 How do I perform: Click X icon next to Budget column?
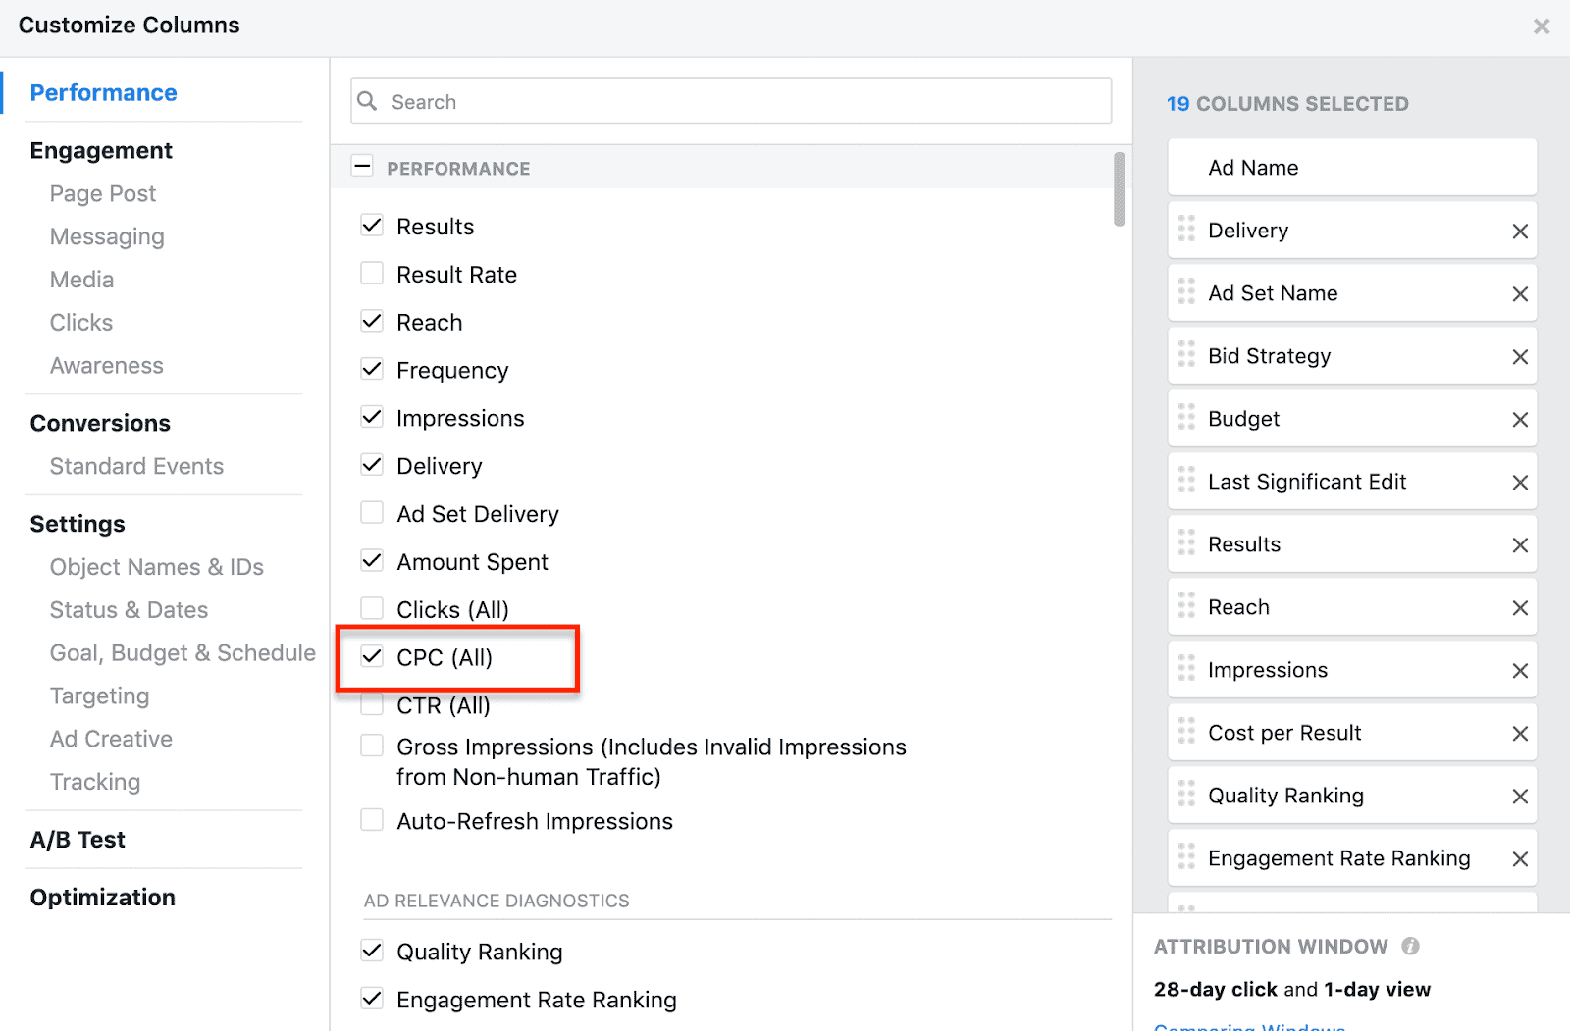pos(1520,420)
